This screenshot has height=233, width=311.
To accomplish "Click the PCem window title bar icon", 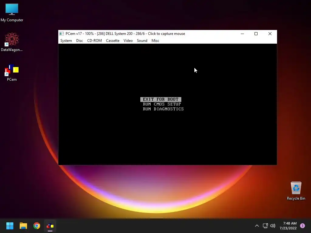I will point(62,34).
